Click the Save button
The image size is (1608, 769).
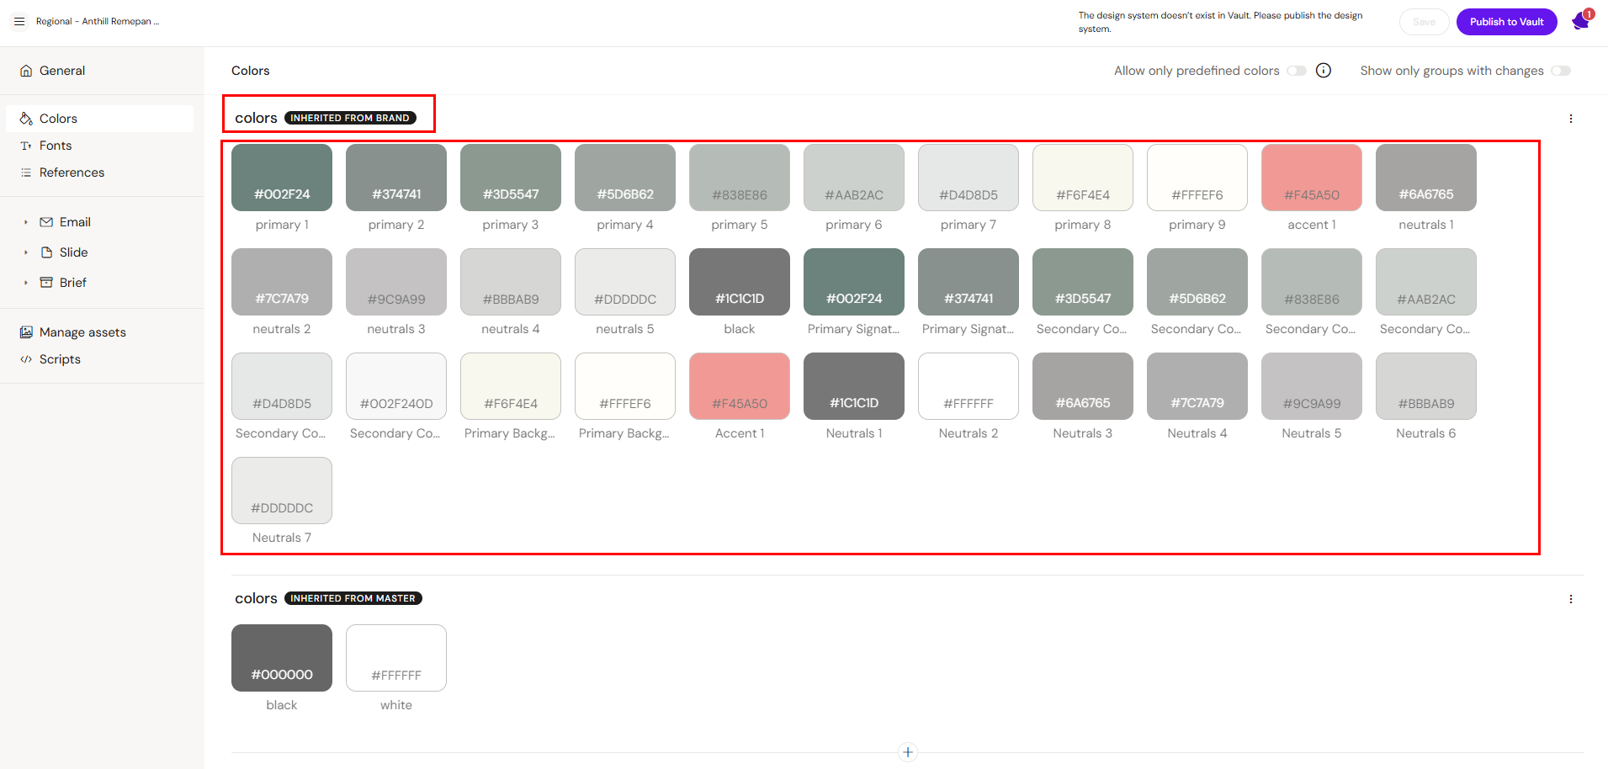coord(1424,22)
